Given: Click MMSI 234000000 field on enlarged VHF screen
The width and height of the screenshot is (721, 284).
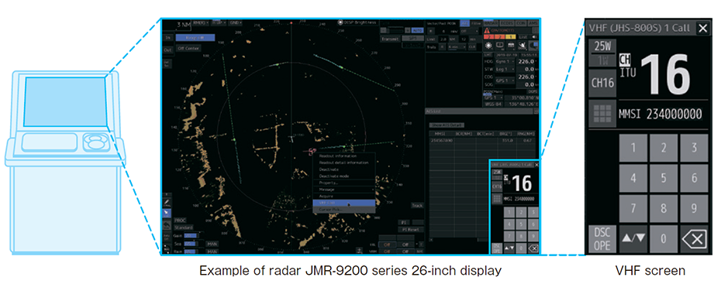Looking at the screenshot, I should point(660,114).
